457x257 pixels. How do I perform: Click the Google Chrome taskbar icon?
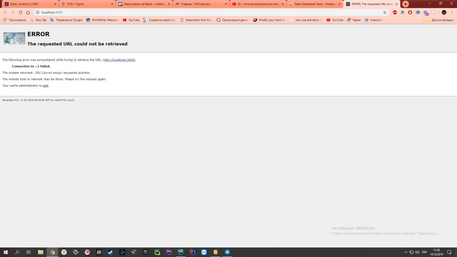click(x=52, y=252)
